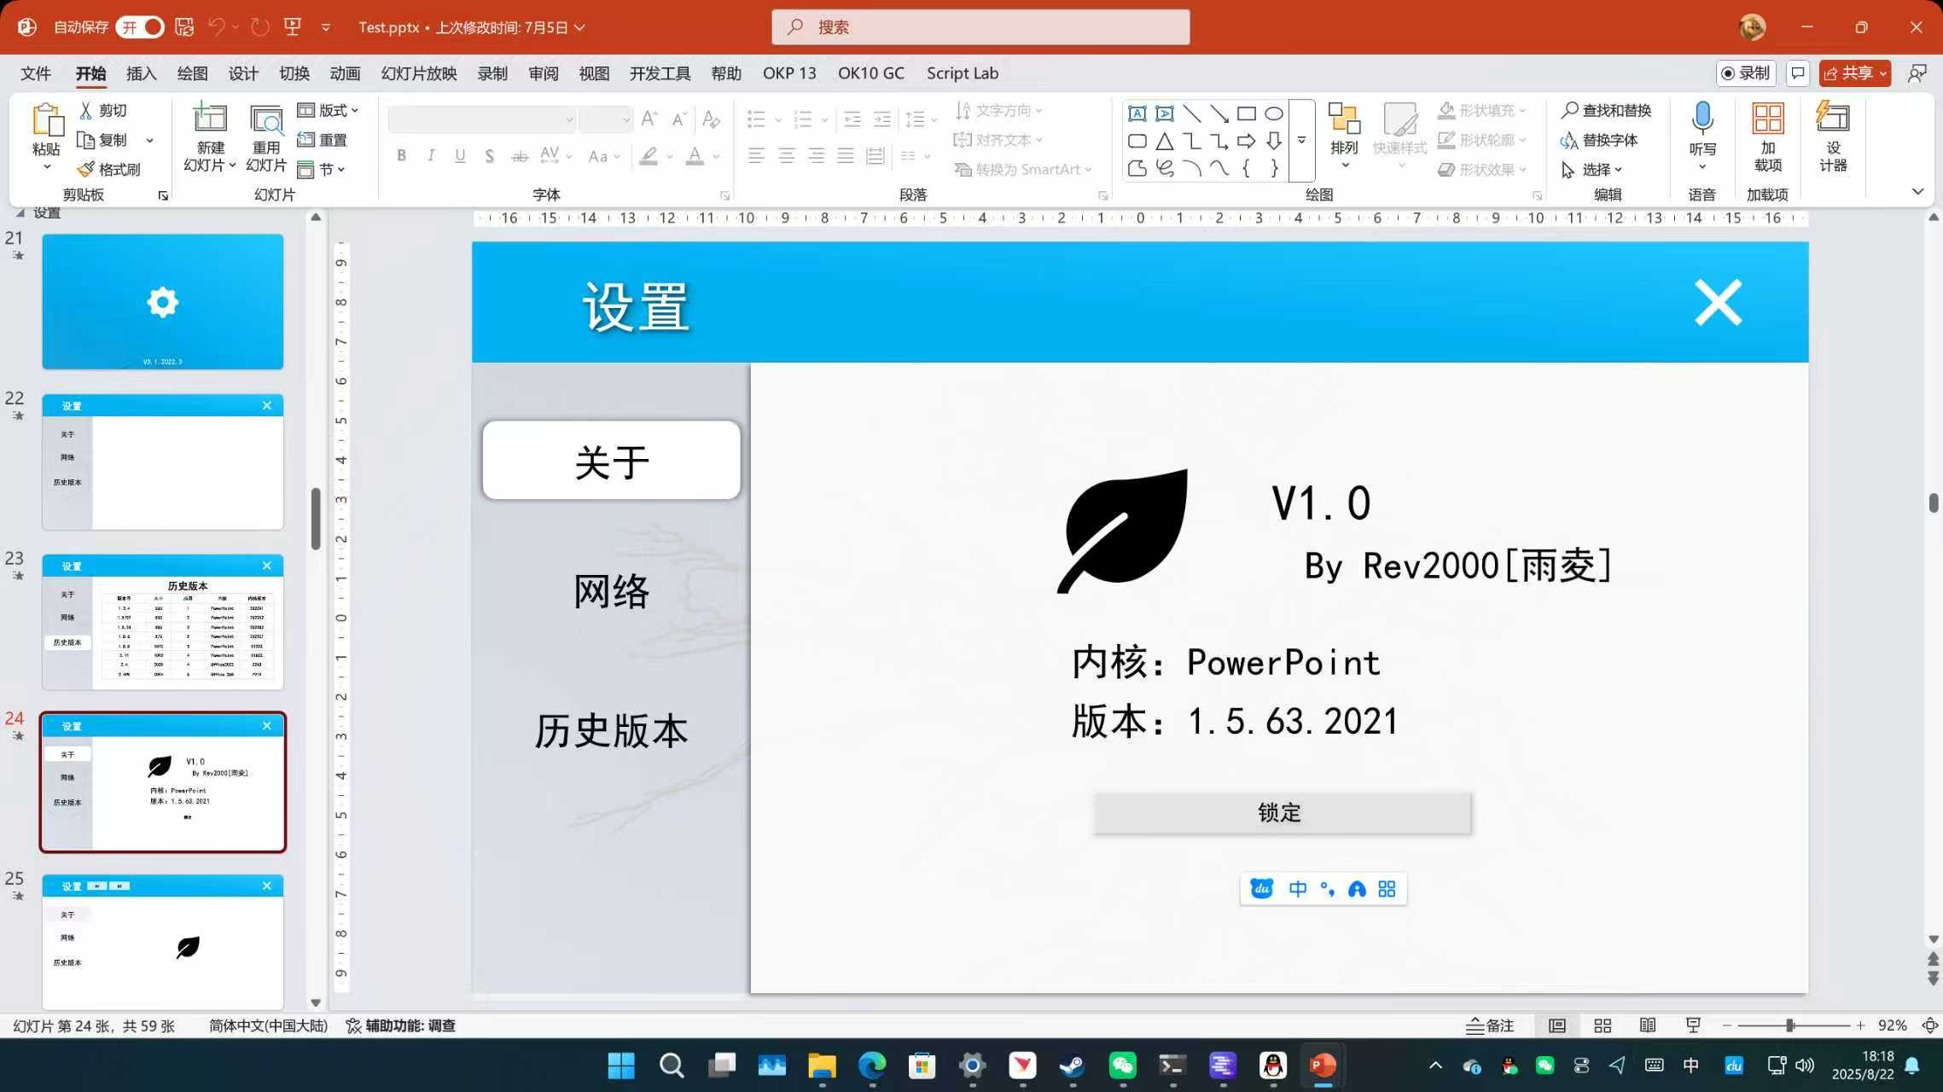Viewport: 1943px width, 1092px height.
Task: Click the Reset slide button
Action: 322,140
